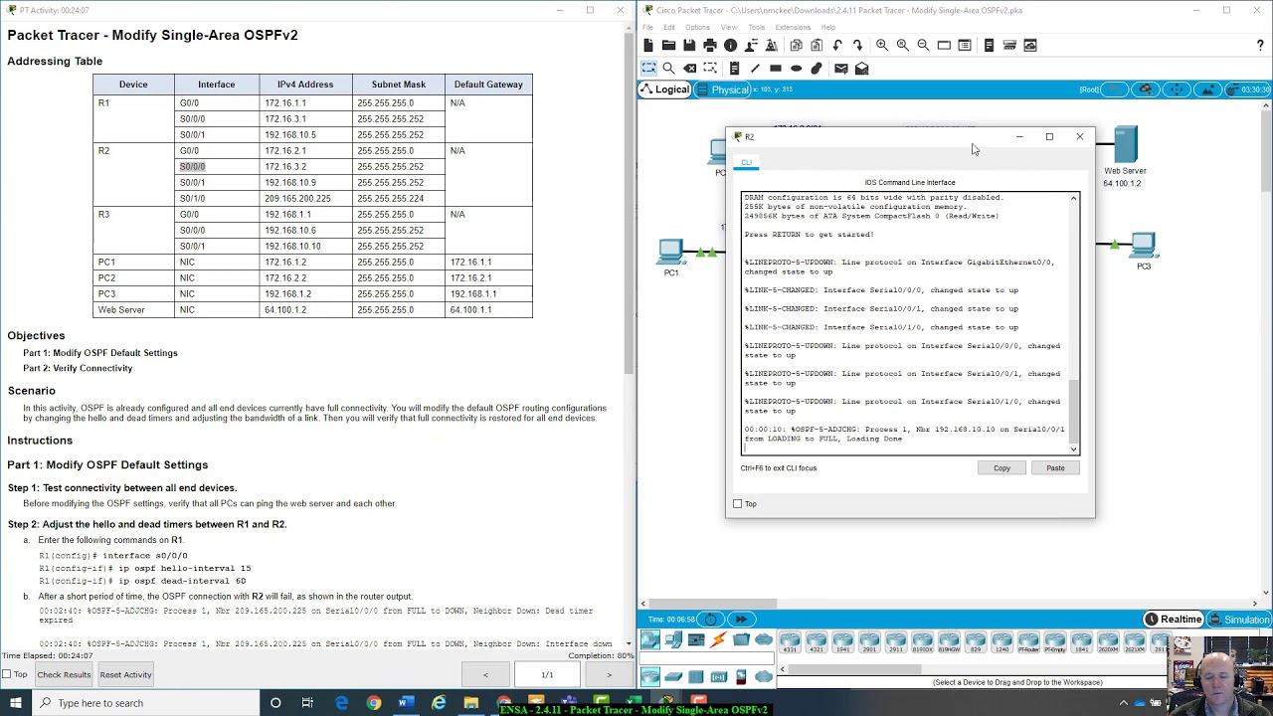Open Chrome from the taskbar
Screen dimensions: 1273x716
(x=373, y=703)
